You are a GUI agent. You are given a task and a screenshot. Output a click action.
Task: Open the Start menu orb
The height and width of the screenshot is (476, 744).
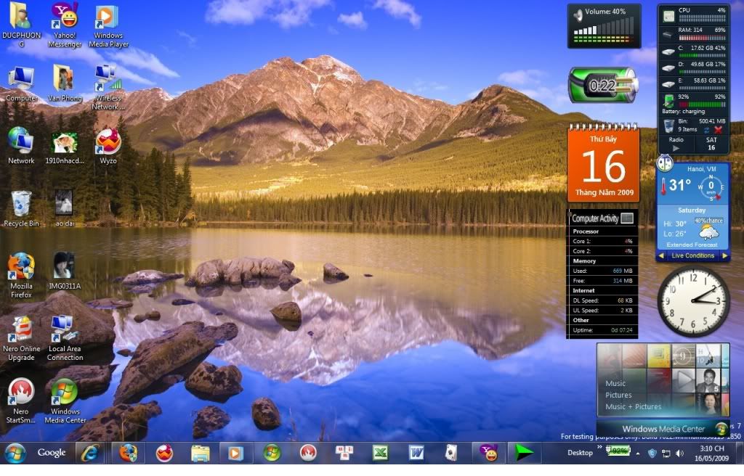pos(15,454)
